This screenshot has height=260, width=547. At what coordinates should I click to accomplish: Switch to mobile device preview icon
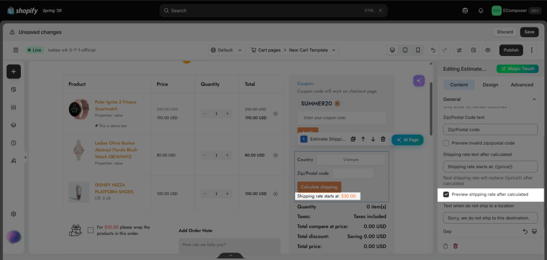[418, 50]
